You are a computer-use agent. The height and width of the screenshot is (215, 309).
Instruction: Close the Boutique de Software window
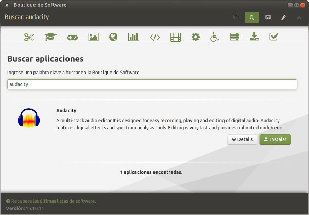click(x=303, y=5)
